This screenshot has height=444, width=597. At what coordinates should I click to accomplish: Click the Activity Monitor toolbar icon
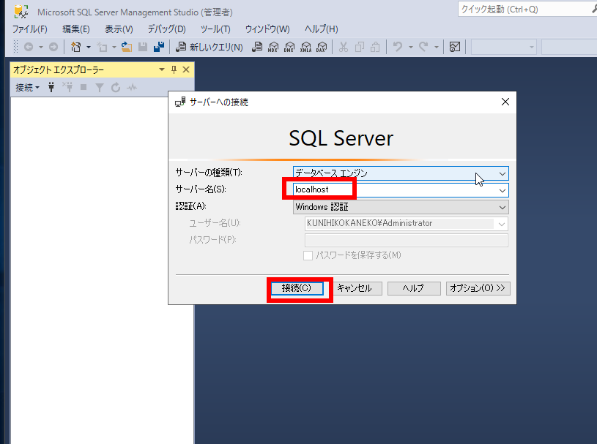(x=455, y=47)
